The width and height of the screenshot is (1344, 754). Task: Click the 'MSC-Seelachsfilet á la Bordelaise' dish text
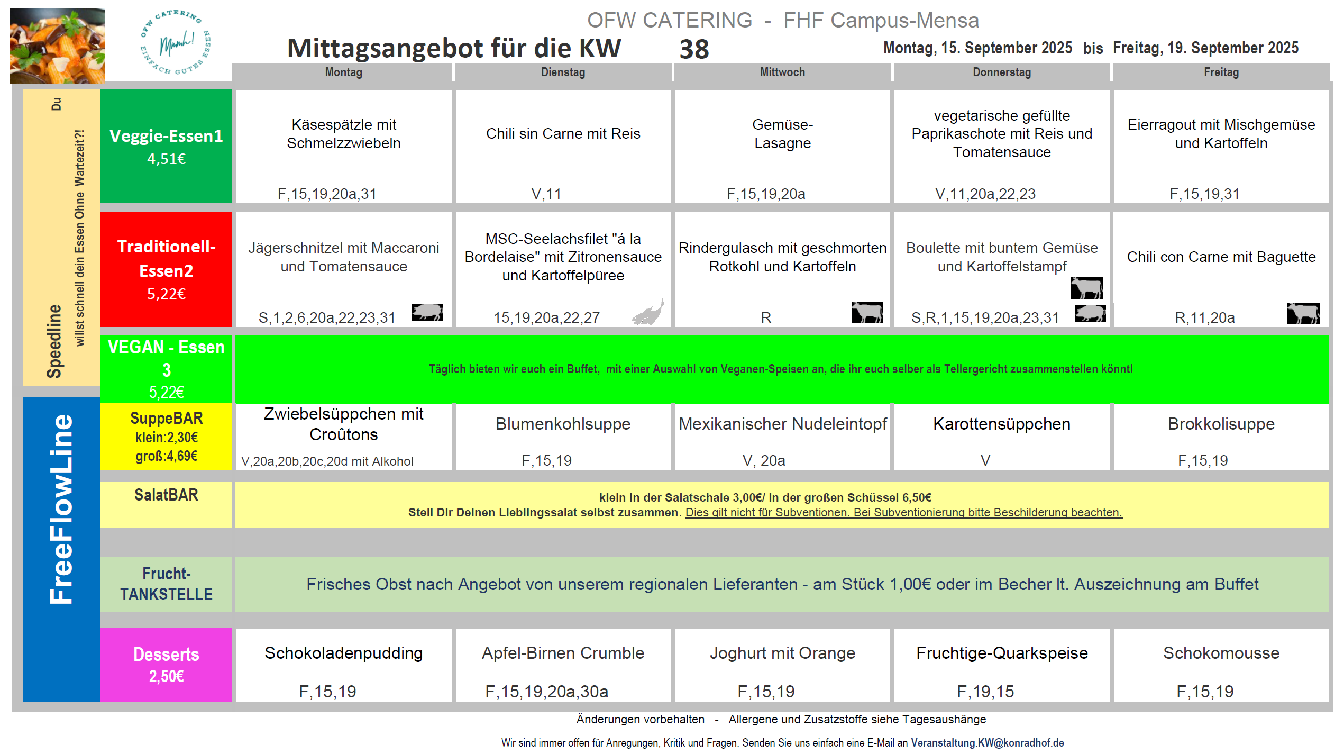point(563,257)
